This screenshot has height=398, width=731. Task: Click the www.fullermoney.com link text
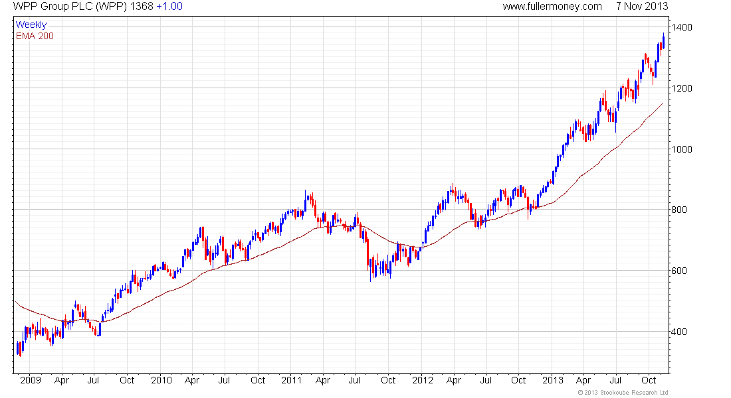(552, 7)
